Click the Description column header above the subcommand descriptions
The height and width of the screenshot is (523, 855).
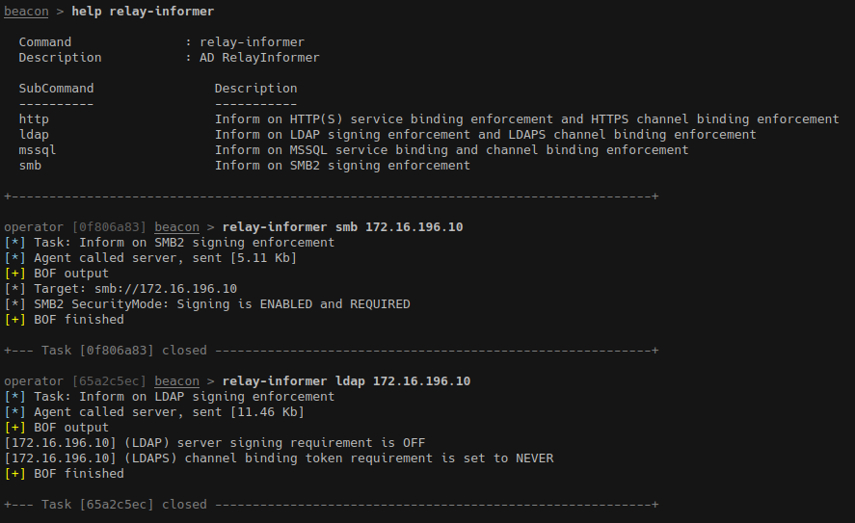click(255, 89)
